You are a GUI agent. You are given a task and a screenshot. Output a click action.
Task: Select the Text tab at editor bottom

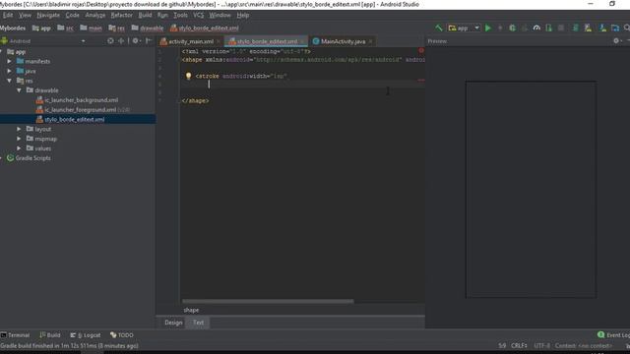click(198, 323)
